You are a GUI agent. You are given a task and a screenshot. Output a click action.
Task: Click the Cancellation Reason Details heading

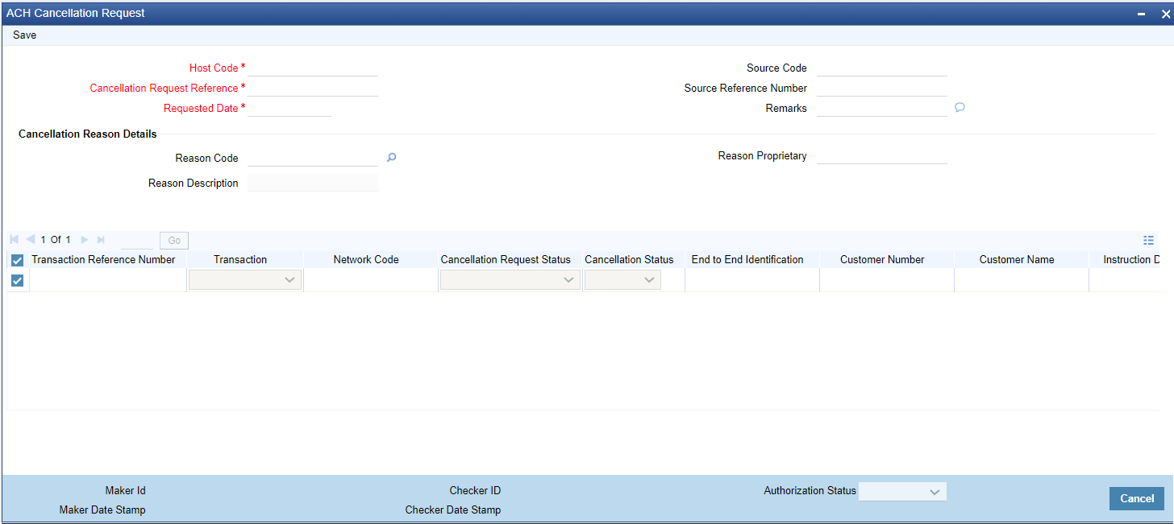88,134
